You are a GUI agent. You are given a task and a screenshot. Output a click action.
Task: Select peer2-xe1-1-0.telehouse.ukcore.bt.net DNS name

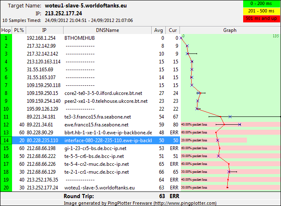coord(106,101)
